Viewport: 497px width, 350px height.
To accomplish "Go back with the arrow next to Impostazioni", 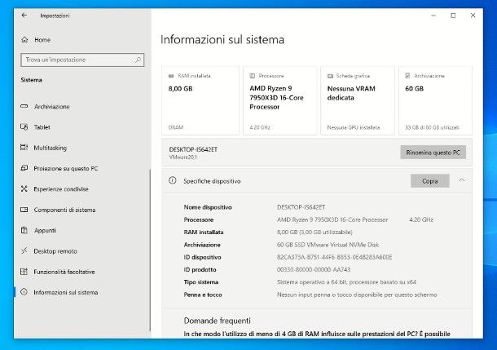I will (24, 16).
